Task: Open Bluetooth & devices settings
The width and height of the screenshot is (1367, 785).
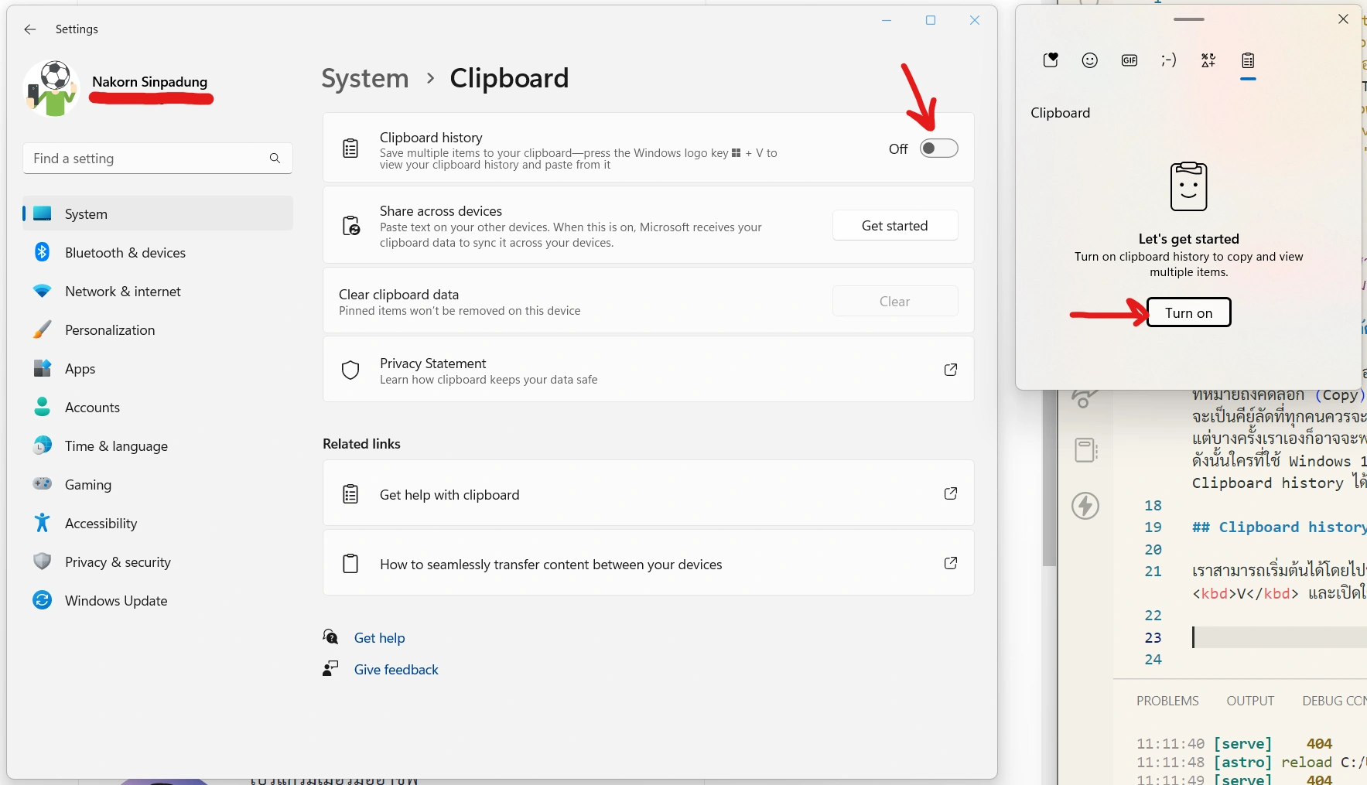Action: [158, 253]
